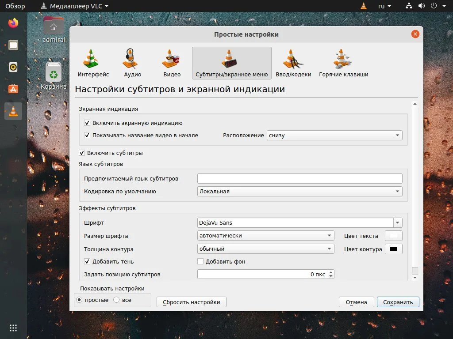Select the Субтитры/экранное меню icon

tap(231, 62)
